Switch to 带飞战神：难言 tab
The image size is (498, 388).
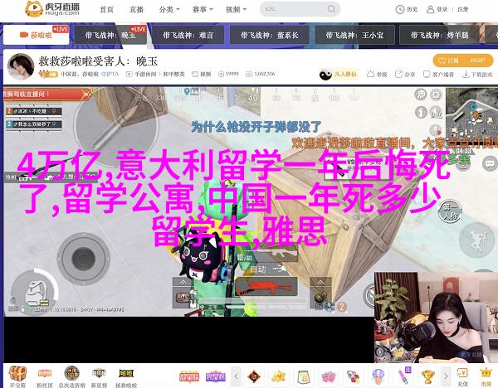(188, 35)
